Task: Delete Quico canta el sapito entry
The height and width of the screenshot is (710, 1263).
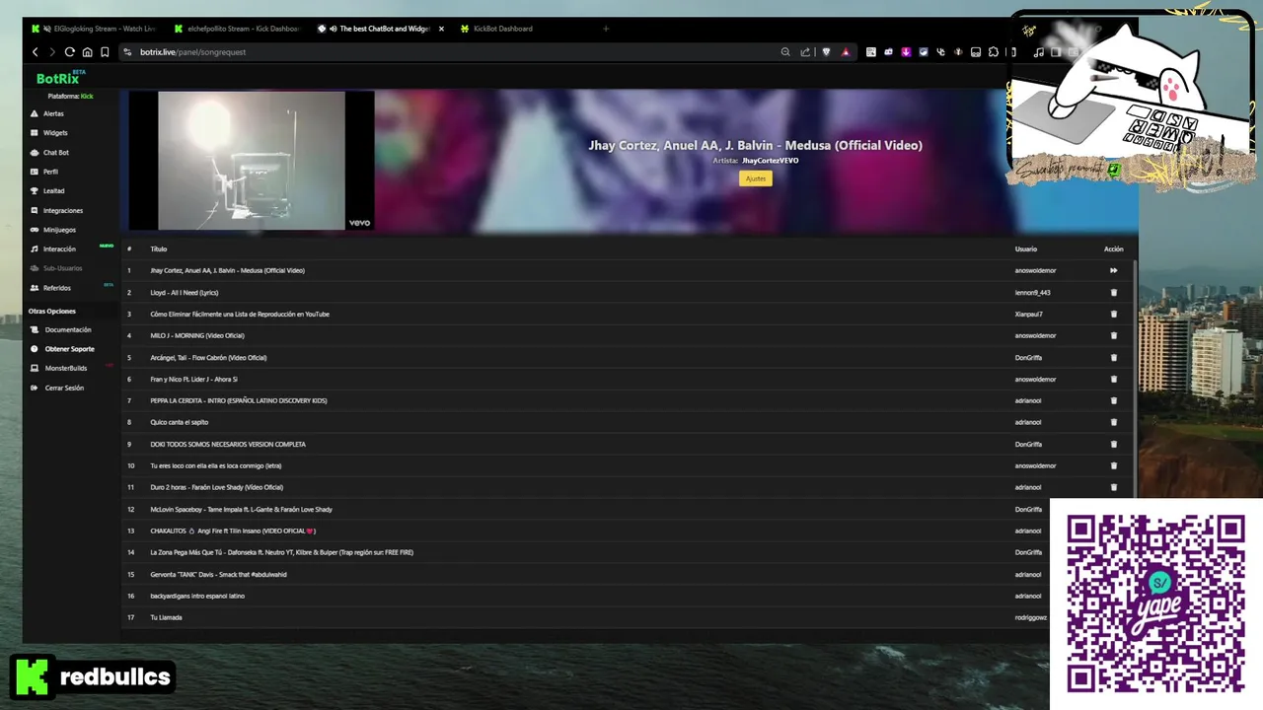Action: pos(1114,422)
